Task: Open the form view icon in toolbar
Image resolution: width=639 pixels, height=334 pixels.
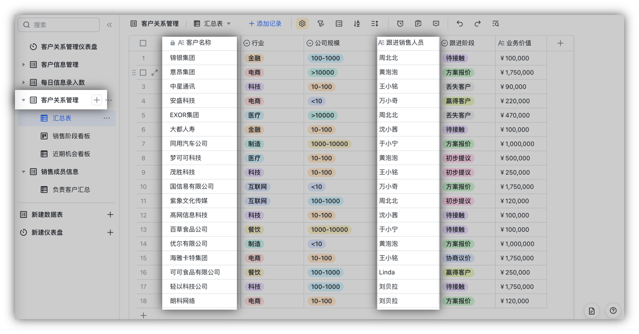Action: pyautogui.click(x=418, y=23)
